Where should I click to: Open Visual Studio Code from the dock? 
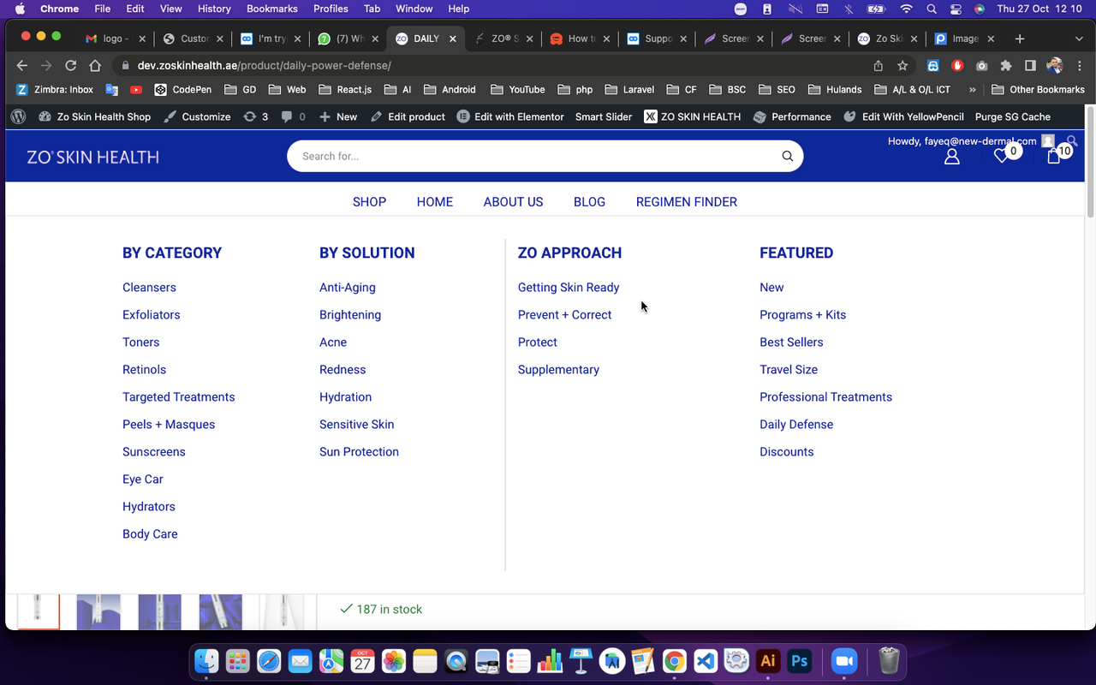tap(705, 661)
